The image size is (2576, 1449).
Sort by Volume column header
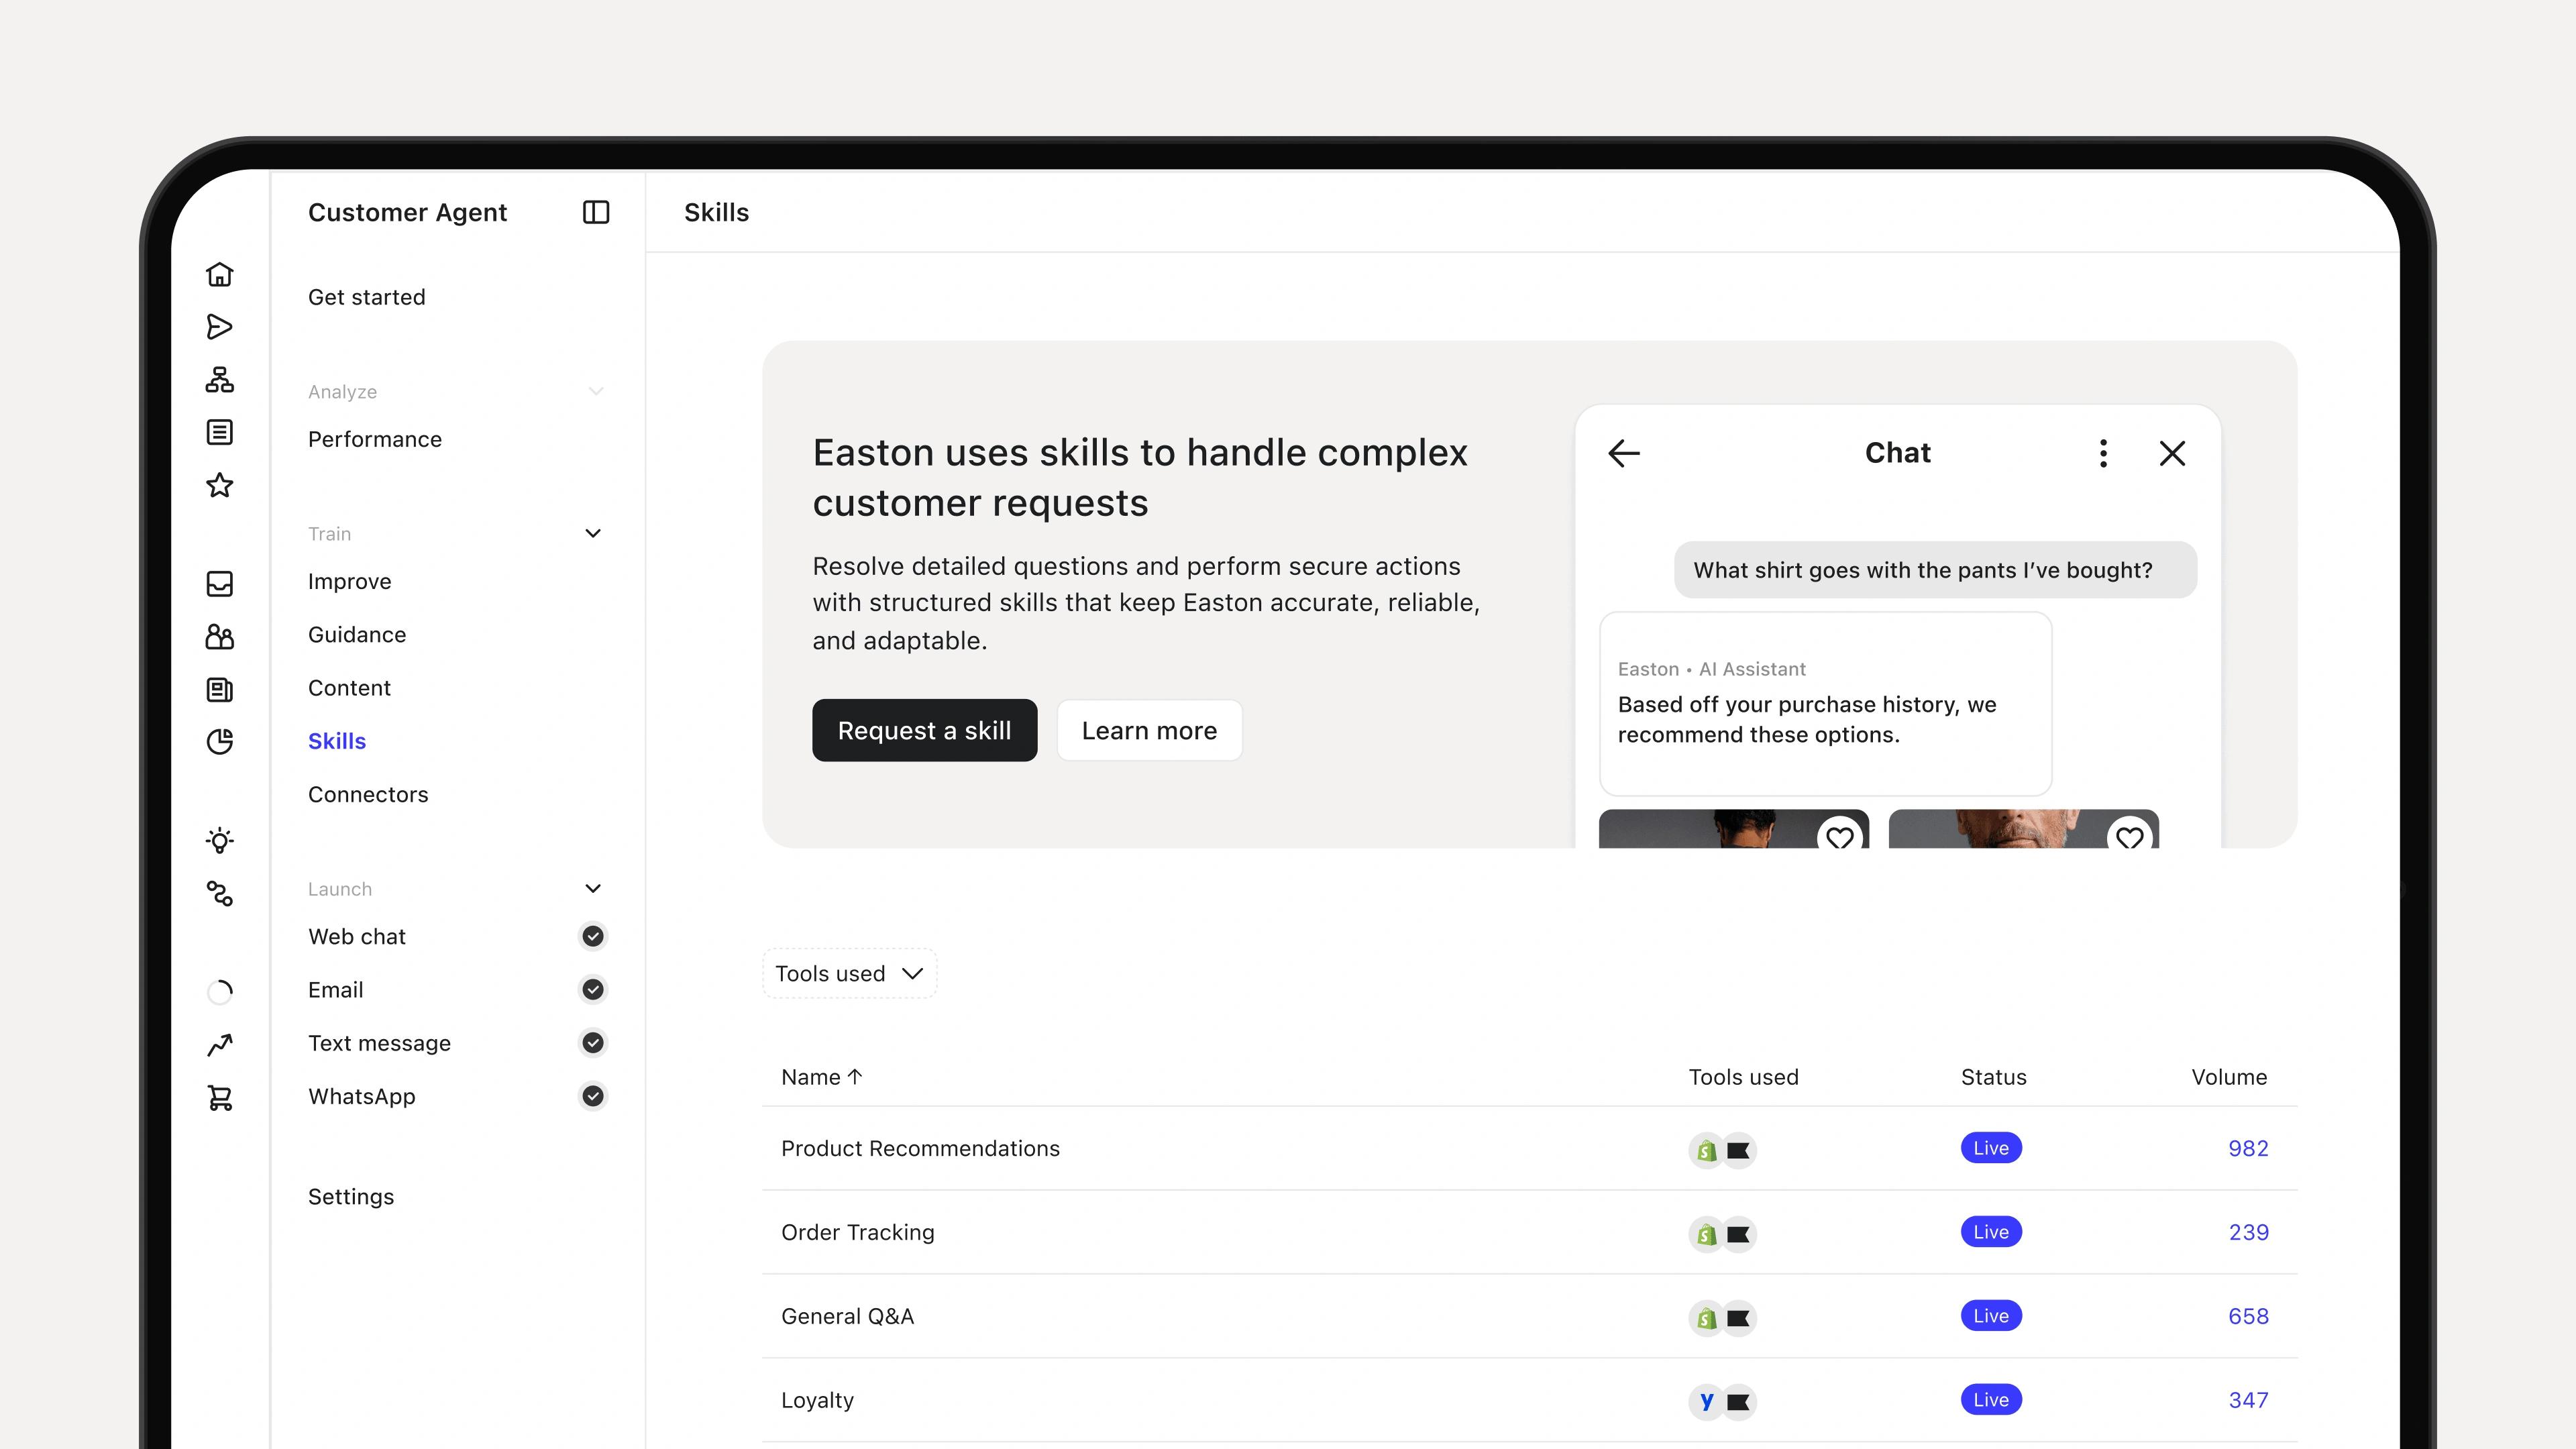(x=2229, y=1077)
